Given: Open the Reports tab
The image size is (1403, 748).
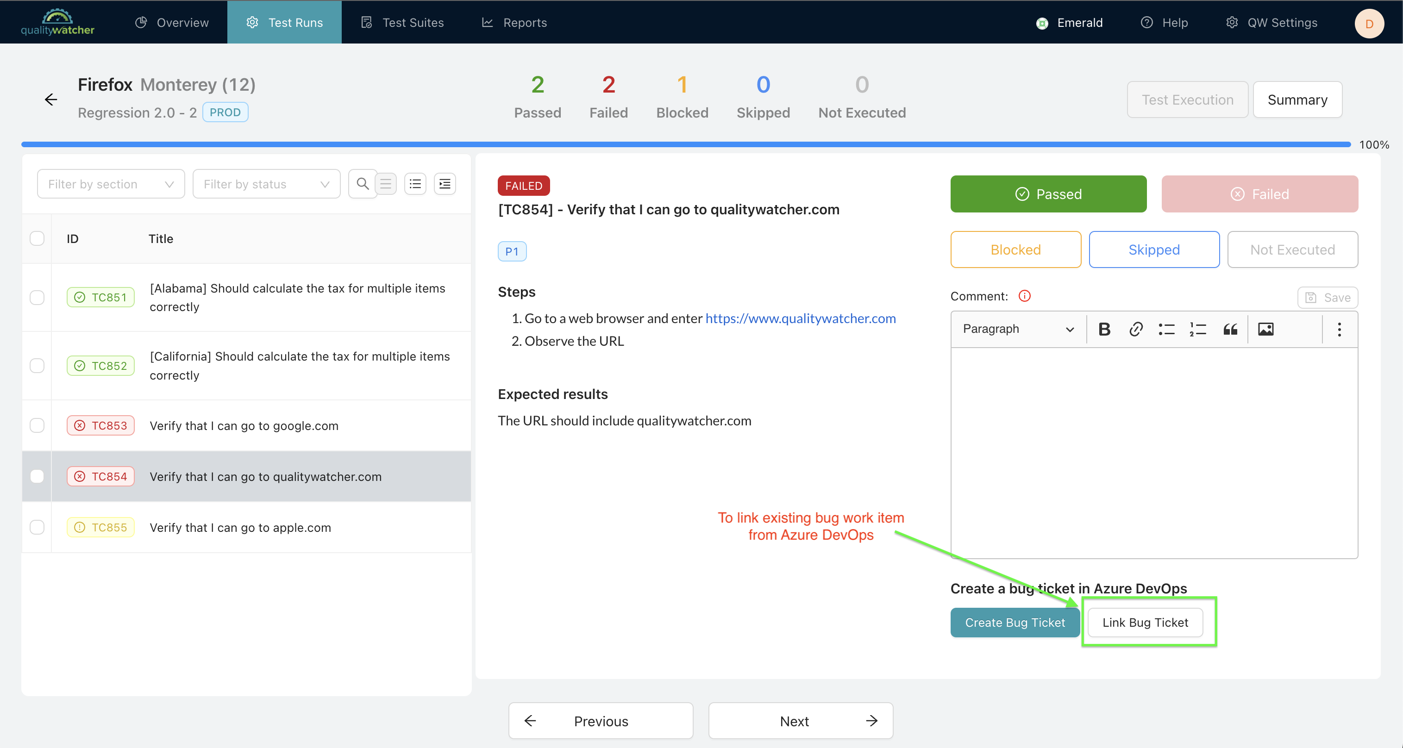Looking at the screenshot, I should coord(514,23).
